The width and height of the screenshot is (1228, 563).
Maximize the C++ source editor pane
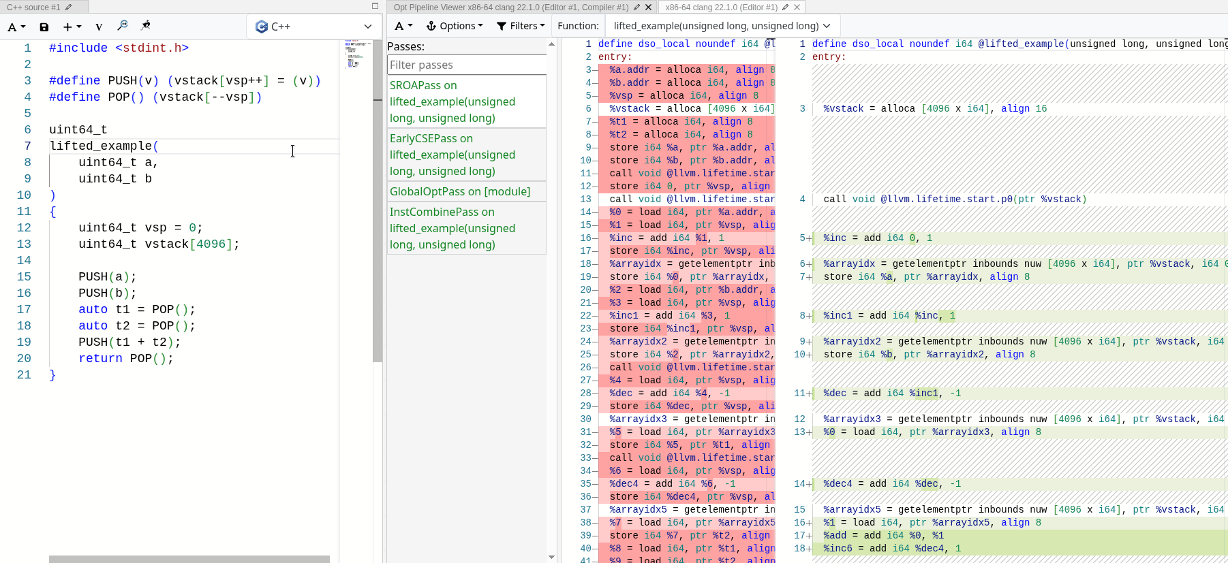pos(375,6)
